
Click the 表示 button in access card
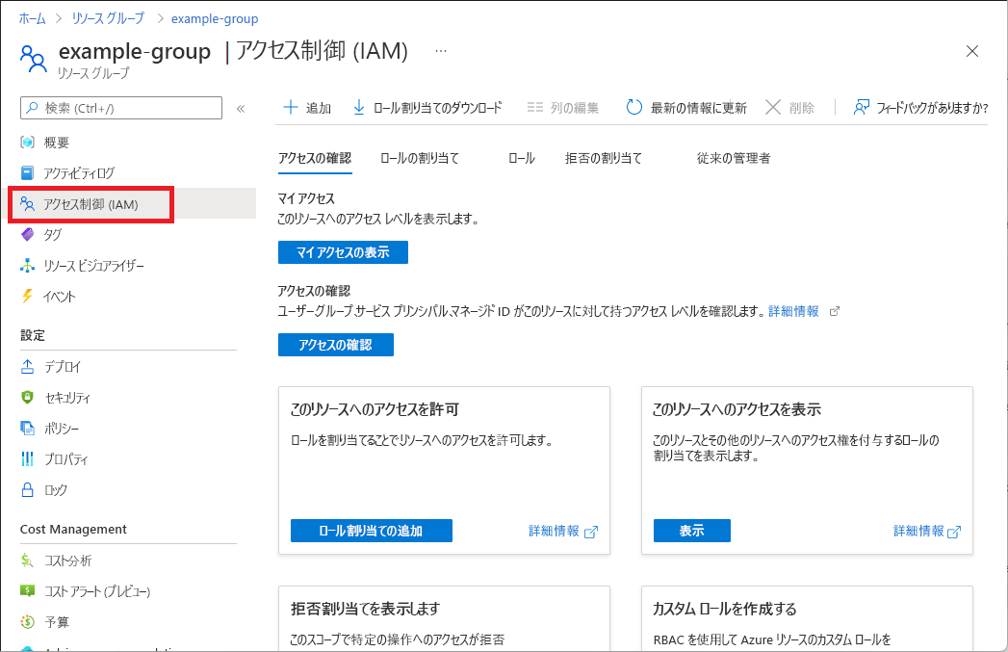pyautogui.click(x=691, y=531)
